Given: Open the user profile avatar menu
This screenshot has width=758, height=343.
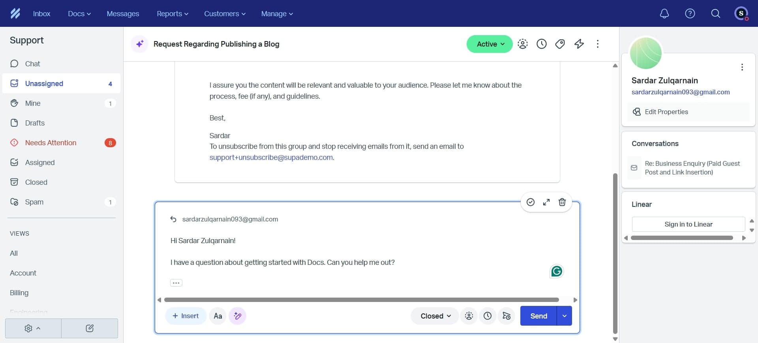Looking at the screenshot, I should click(x=741, y=13).
